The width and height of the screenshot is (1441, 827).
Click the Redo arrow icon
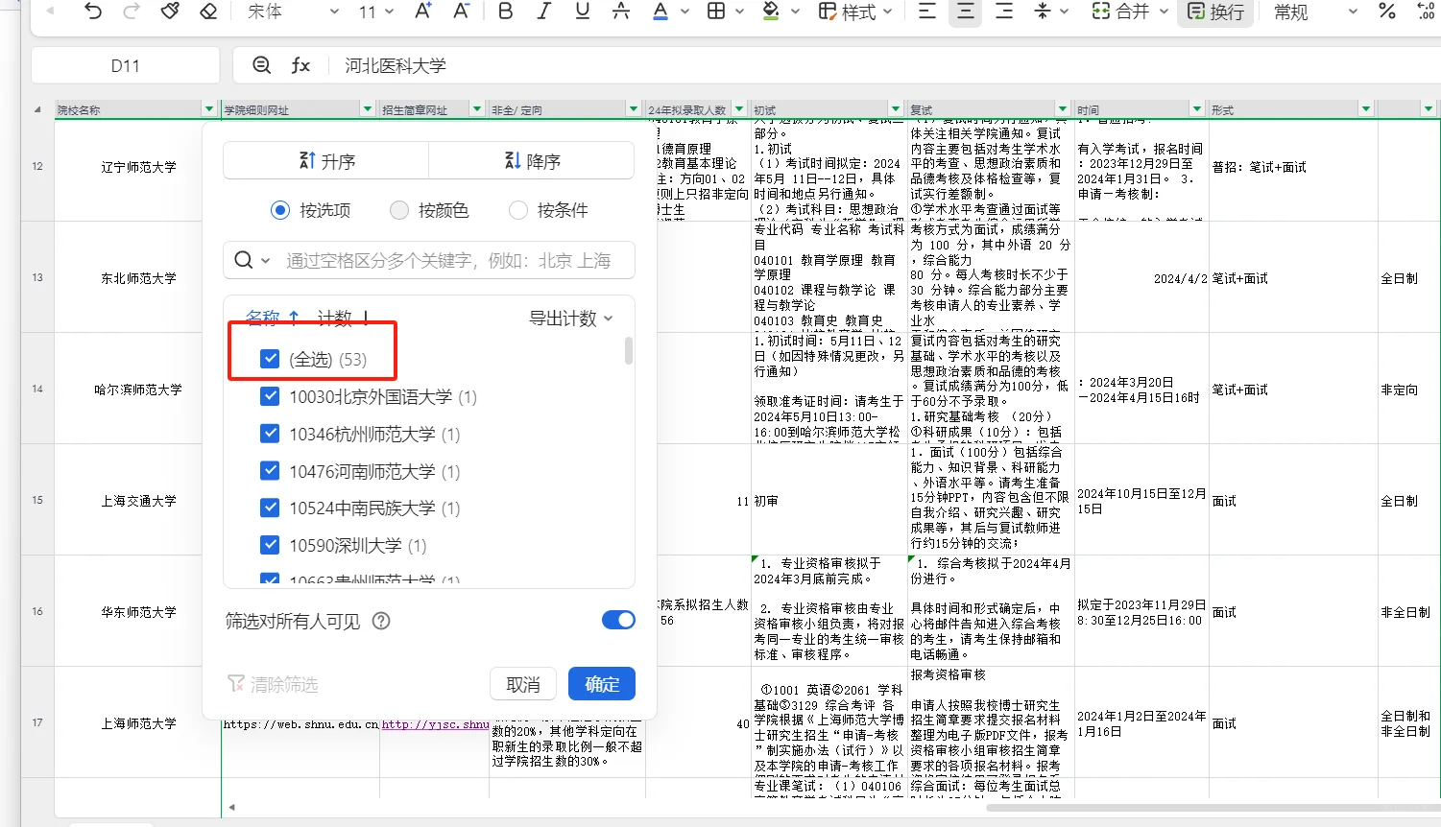tap(132, 12)
